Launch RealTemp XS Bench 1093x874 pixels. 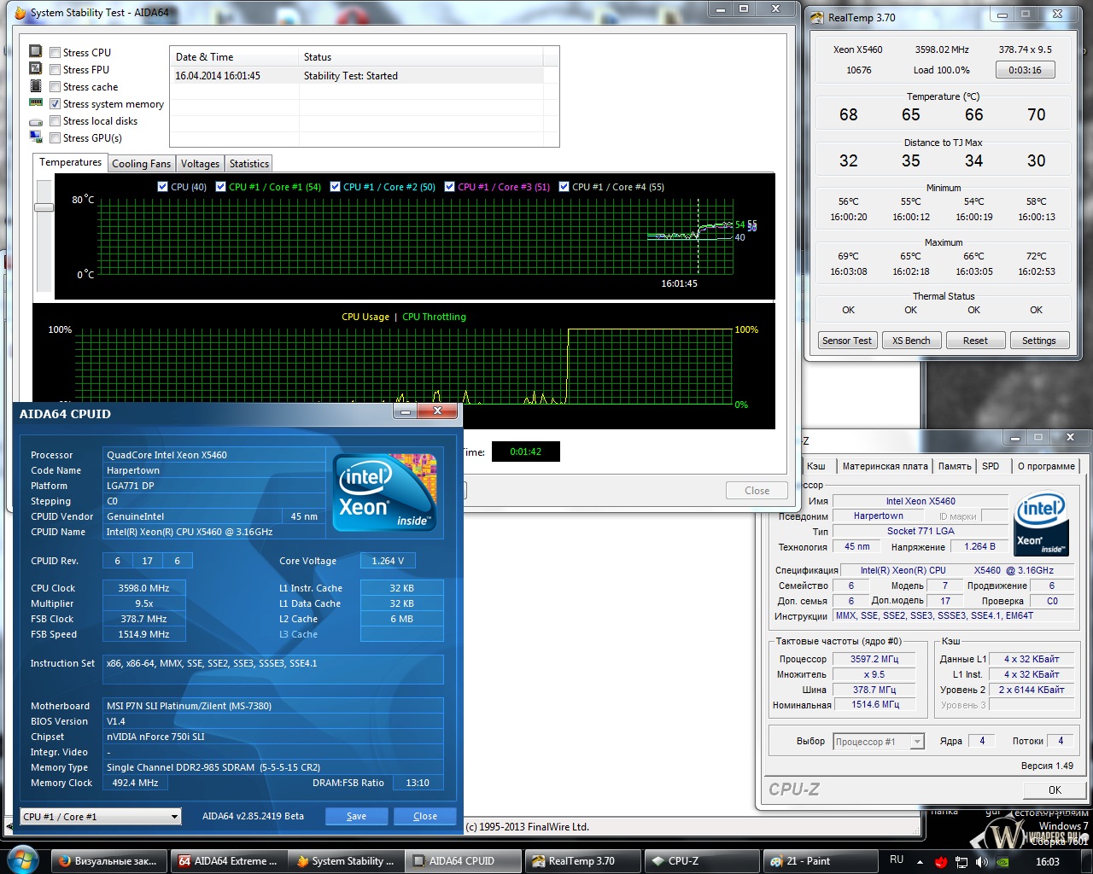pos(911,341)
